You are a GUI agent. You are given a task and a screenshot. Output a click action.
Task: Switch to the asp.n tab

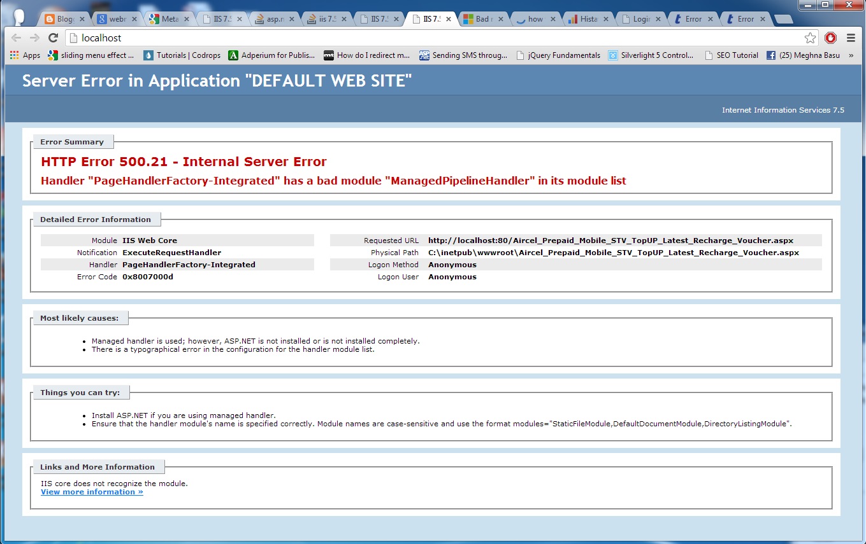click(274, 19)
